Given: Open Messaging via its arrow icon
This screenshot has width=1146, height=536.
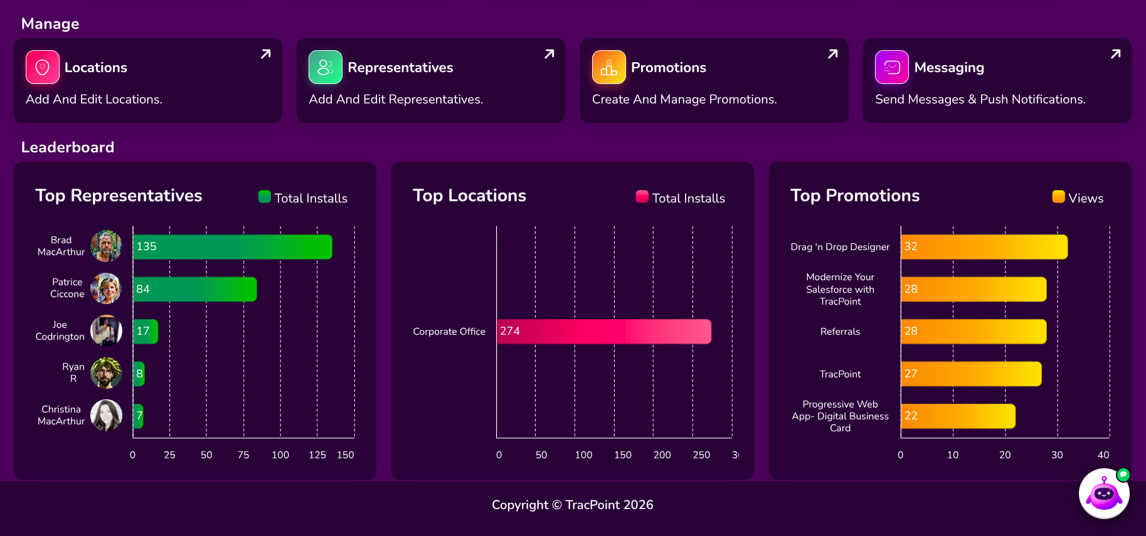Looking at the screenshot, I should coord(1116,54).
